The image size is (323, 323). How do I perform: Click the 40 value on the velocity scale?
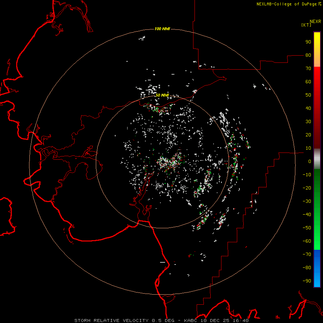tap(308, 108)
